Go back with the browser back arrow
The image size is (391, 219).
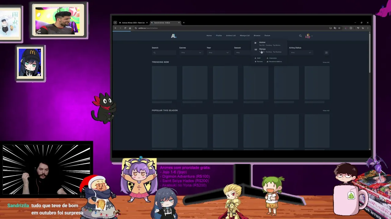click(115, 28)
